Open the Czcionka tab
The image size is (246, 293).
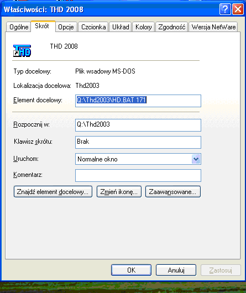pos(93,27)
